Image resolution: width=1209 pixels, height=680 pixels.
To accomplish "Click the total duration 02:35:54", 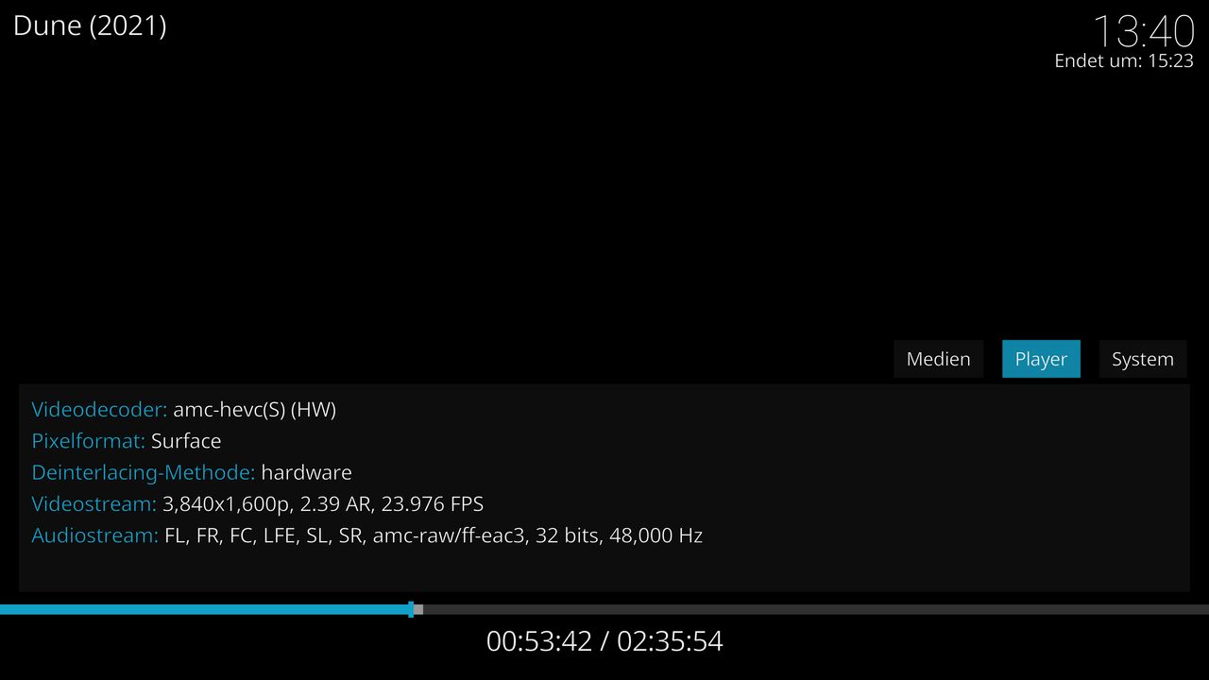I will click(670, 641).
